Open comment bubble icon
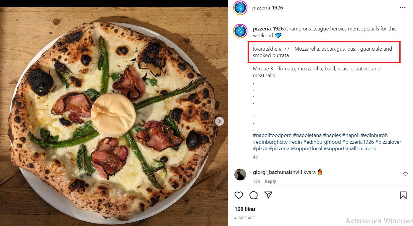This screenshot has width=413, height=226. [x=254, y=195]
